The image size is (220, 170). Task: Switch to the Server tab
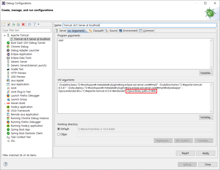pos(61,31)
